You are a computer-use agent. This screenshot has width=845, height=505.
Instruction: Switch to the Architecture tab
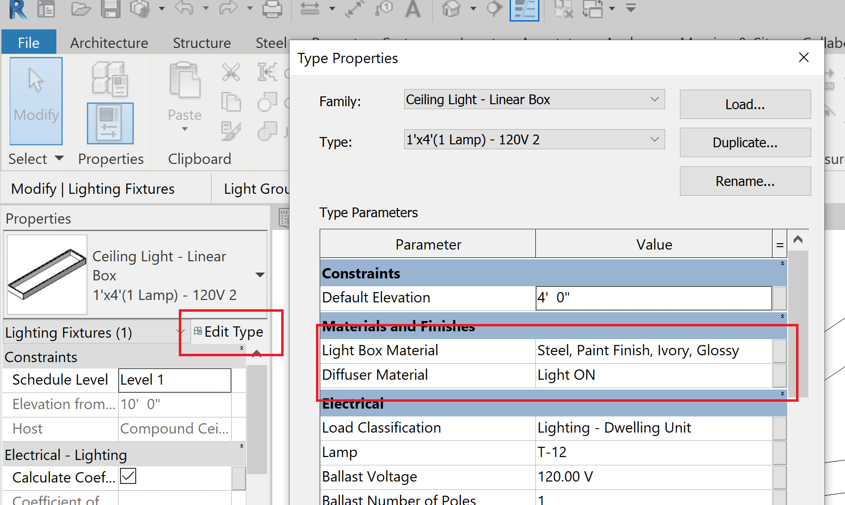tap(109, 43)
